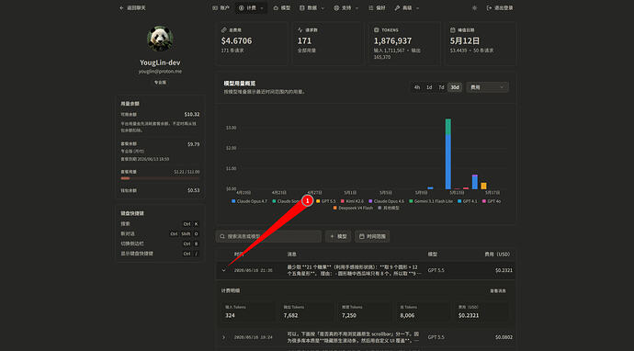Click the 324 input tokens value
634x351 pixels.
pyautogui.click(x=230, y=315)
